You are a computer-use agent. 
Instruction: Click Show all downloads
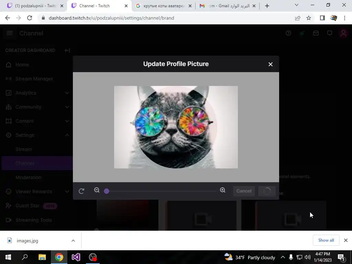point(326,240)
